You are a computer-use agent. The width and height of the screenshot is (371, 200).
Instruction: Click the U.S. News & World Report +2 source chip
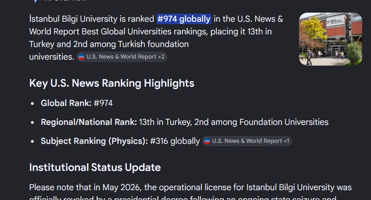coord(122,57)
